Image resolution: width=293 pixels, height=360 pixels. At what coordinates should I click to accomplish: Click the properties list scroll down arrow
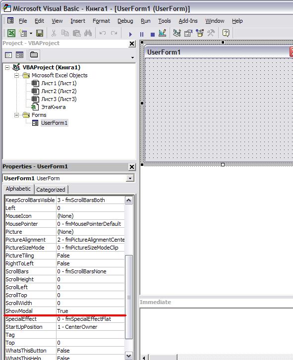(129, 356)
